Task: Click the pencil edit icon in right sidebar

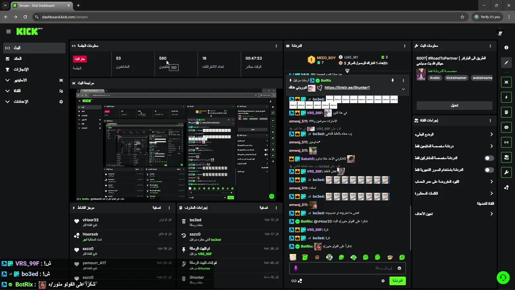Action: coord(506,63)
